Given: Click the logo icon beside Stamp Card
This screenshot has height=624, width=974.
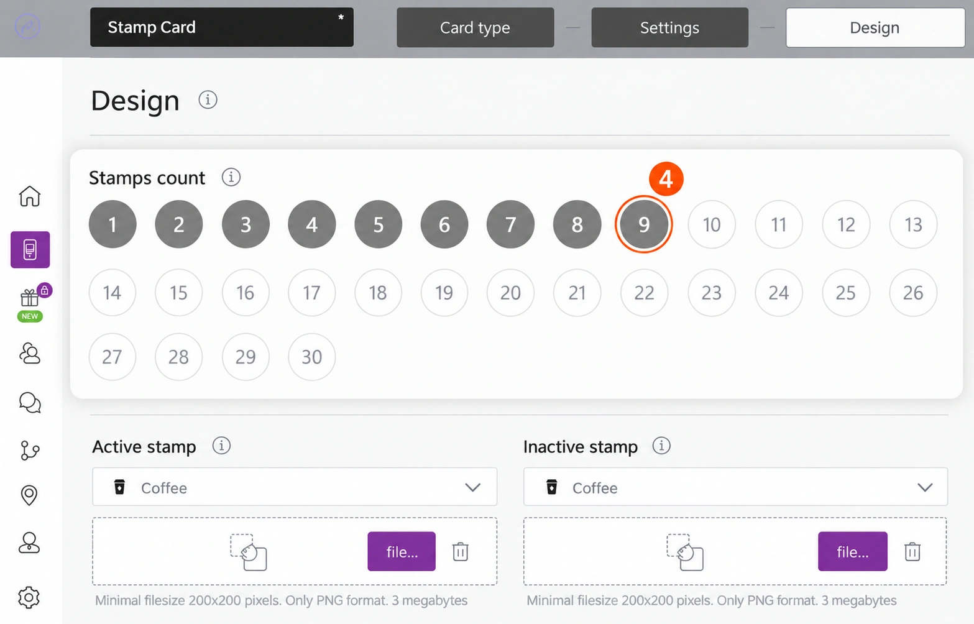Looking at the screenshot, I should 27,27.
